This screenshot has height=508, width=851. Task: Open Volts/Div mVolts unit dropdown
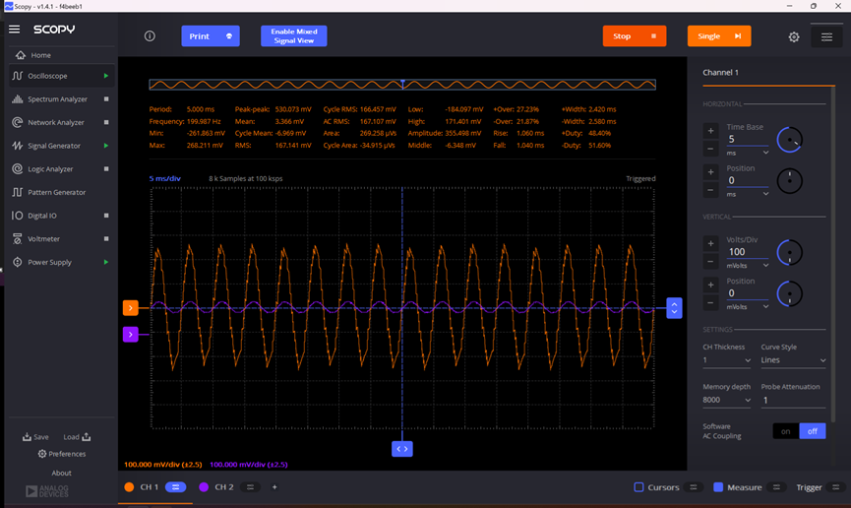click(x=748, y=266)
